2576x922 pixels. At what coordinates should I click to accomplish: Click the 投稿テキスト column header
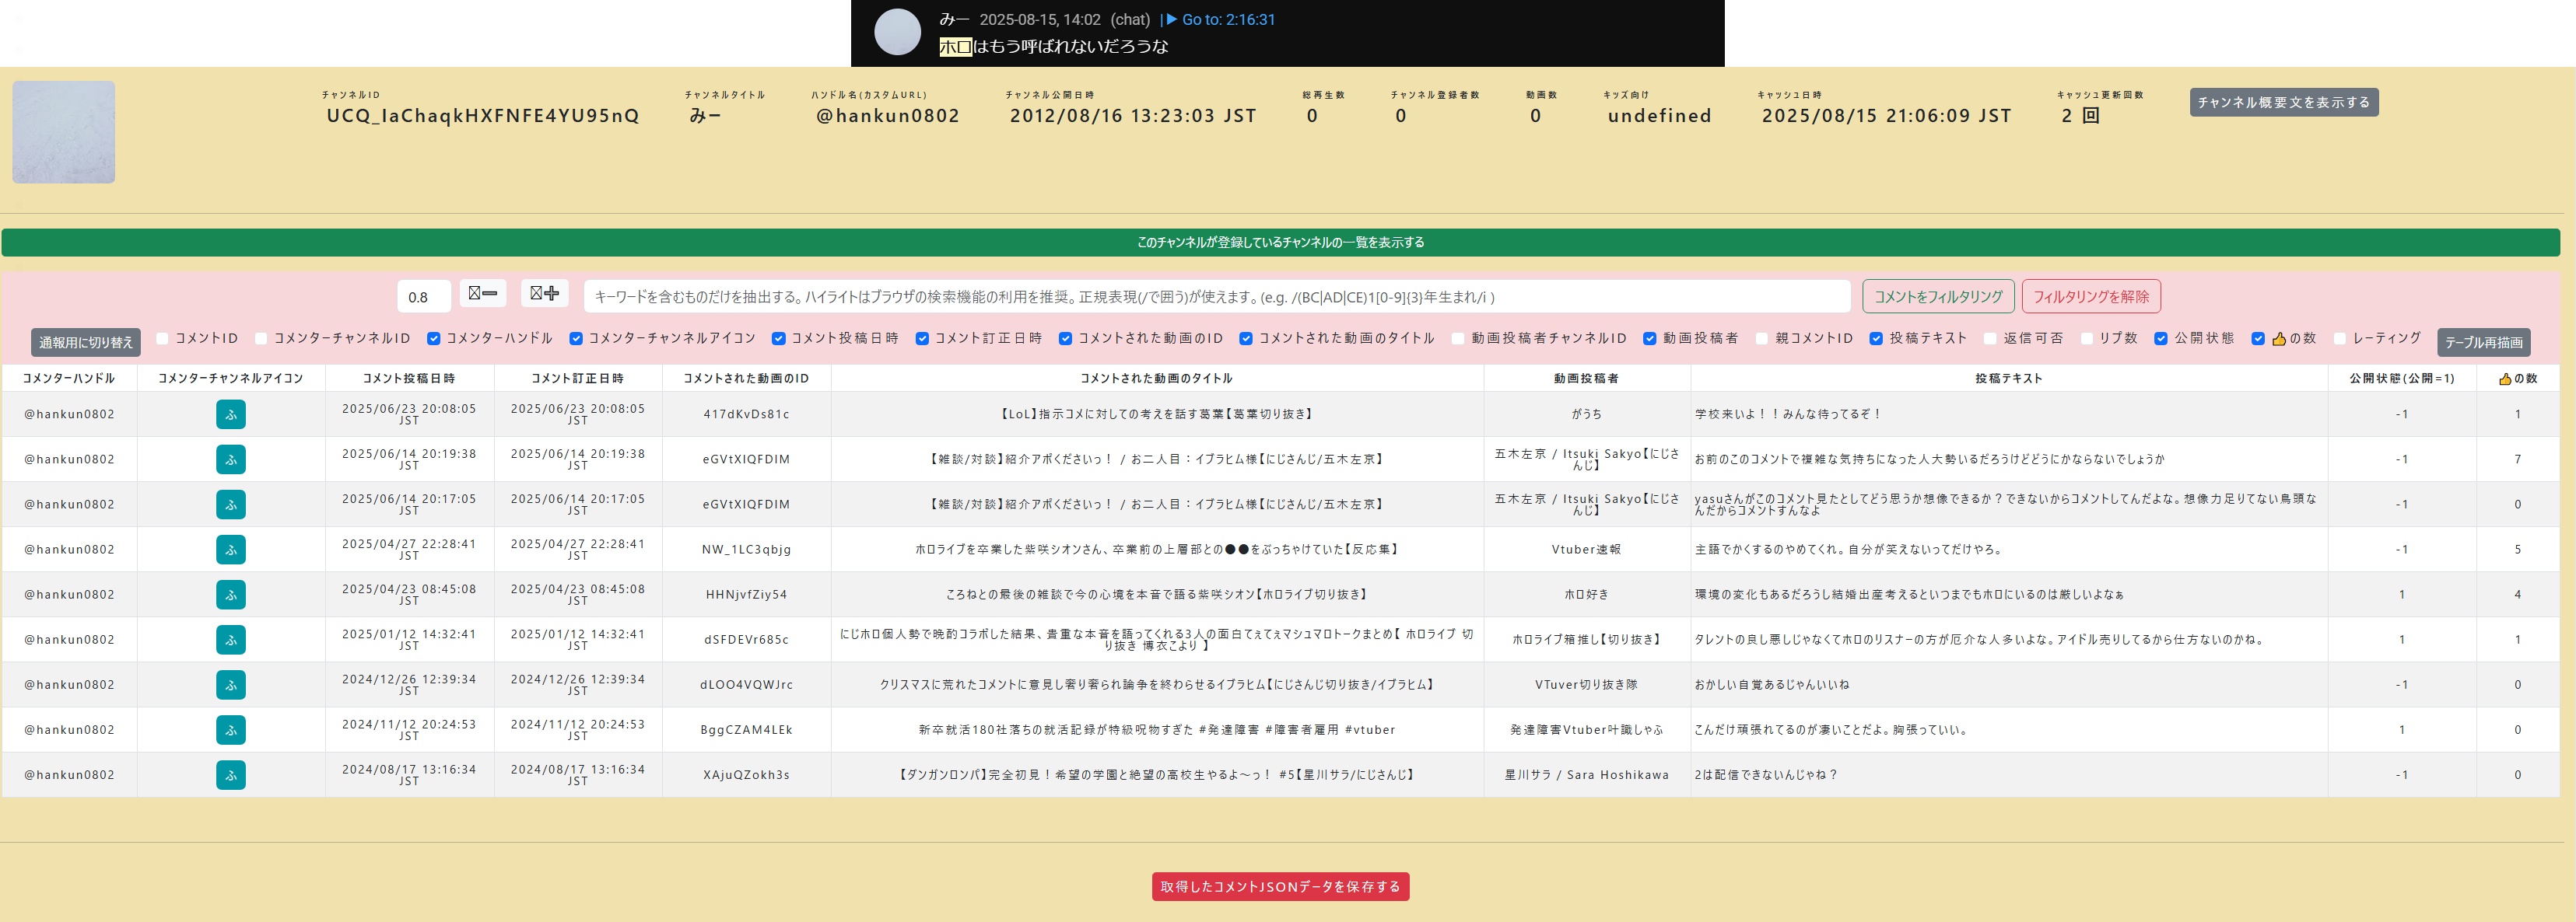point(2008,379)
